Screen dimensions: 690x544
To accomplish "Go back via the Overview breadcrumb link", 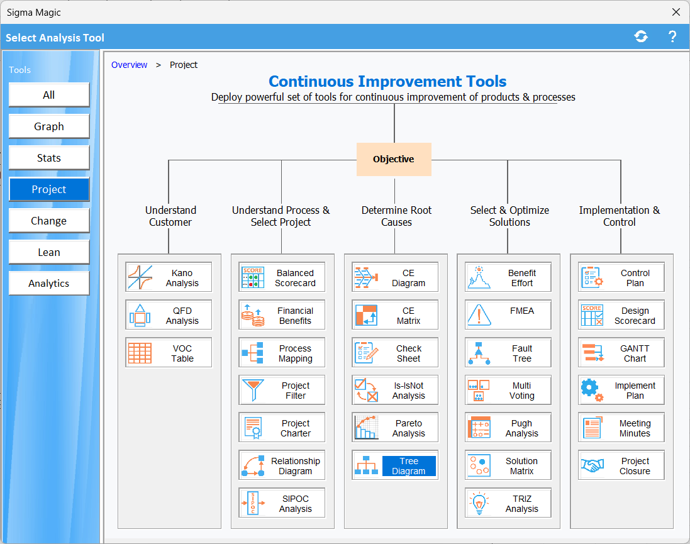I will tap(129, 65).
